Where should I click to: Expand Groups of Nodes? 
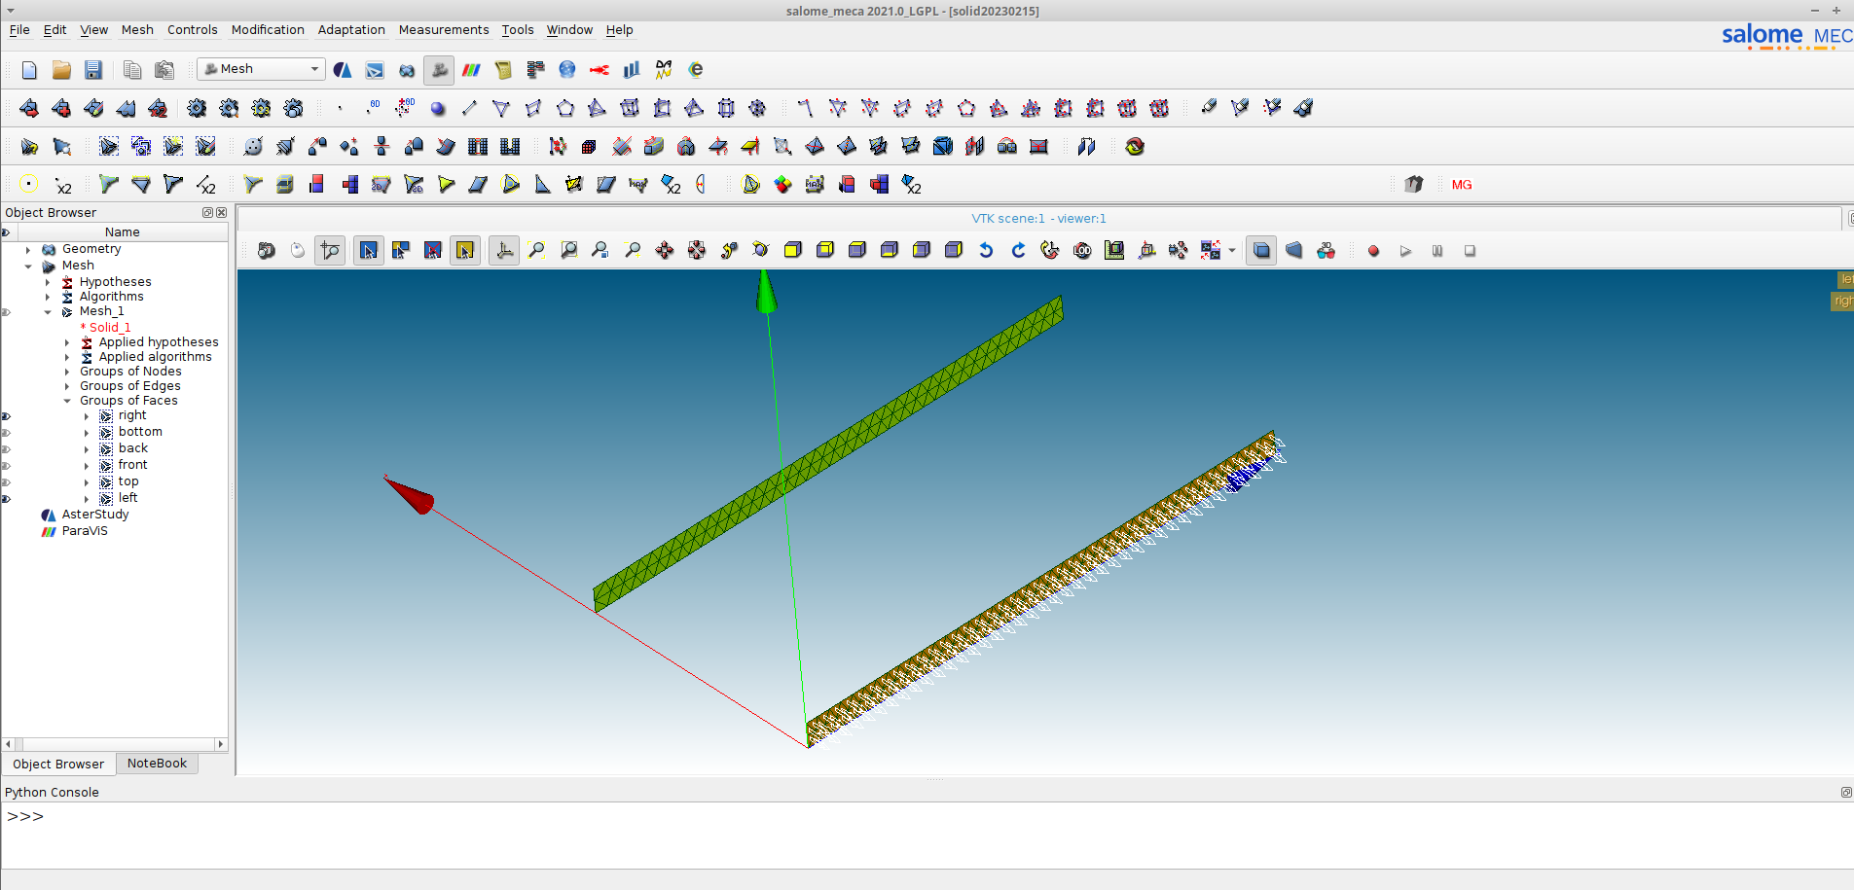(67, 372)
